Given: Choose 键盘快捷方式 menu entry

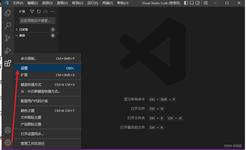Looking at the screenshot, I should 48,85.
